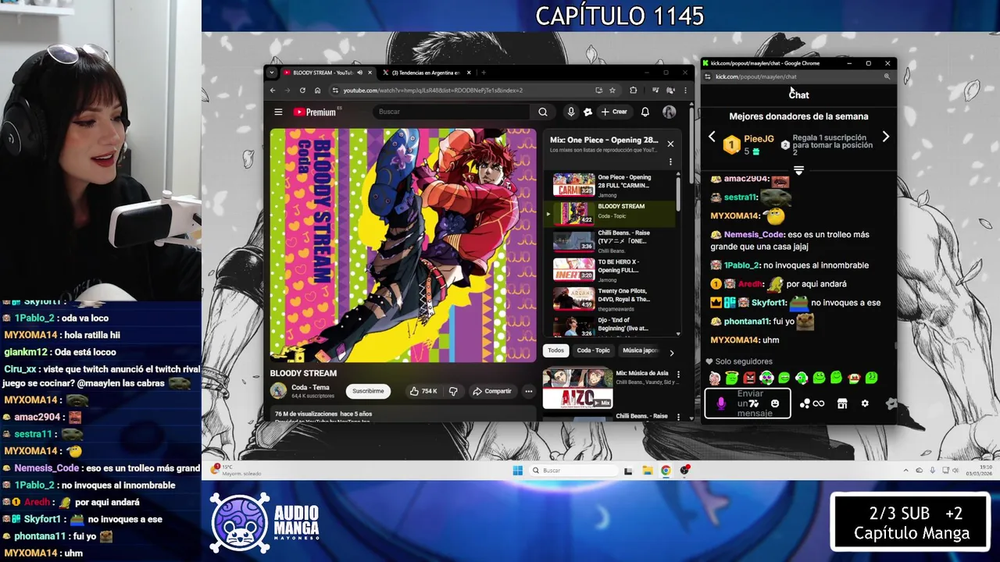Open YouTube account avatar menu
Screen dimensions: 1000x562
tap(670, 112)
